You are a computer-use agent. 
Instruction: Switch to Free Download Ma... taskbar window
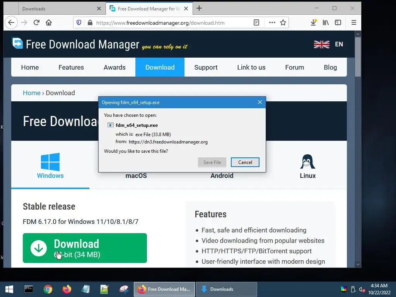pyautogui.click(x=164, y=289)
